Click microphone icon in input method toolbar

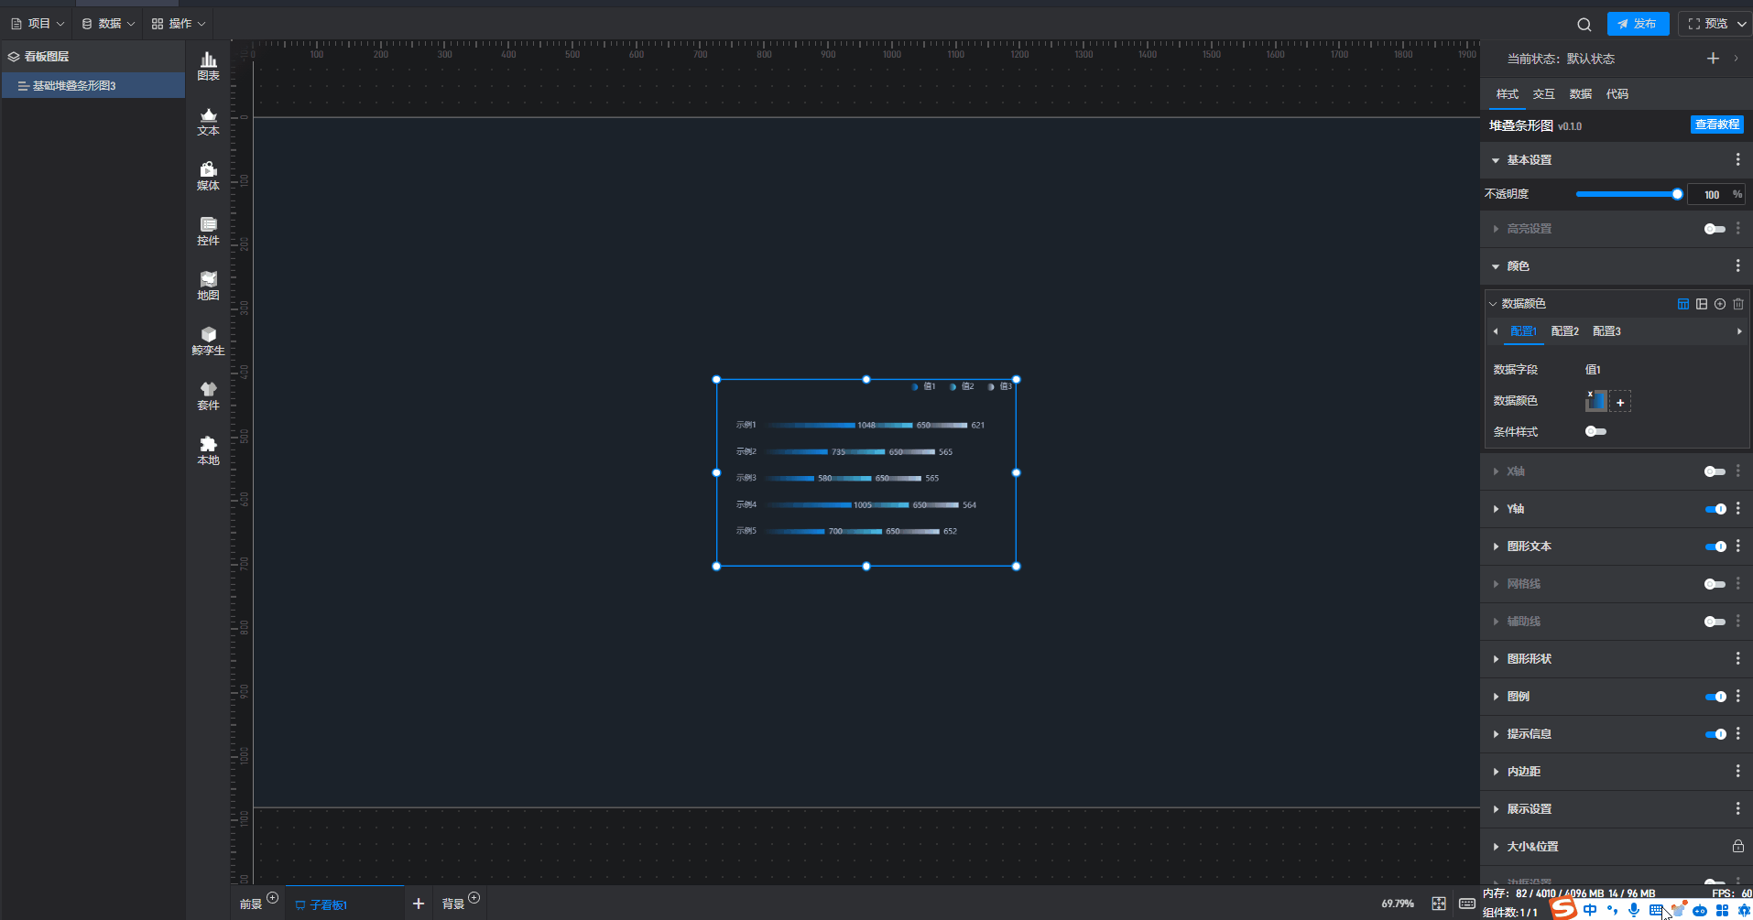pos(1633,910)
